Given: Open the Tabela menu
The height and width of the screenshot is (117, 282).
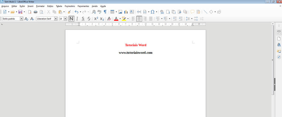Looking at the screenshot, I should [x=59, y=6].
